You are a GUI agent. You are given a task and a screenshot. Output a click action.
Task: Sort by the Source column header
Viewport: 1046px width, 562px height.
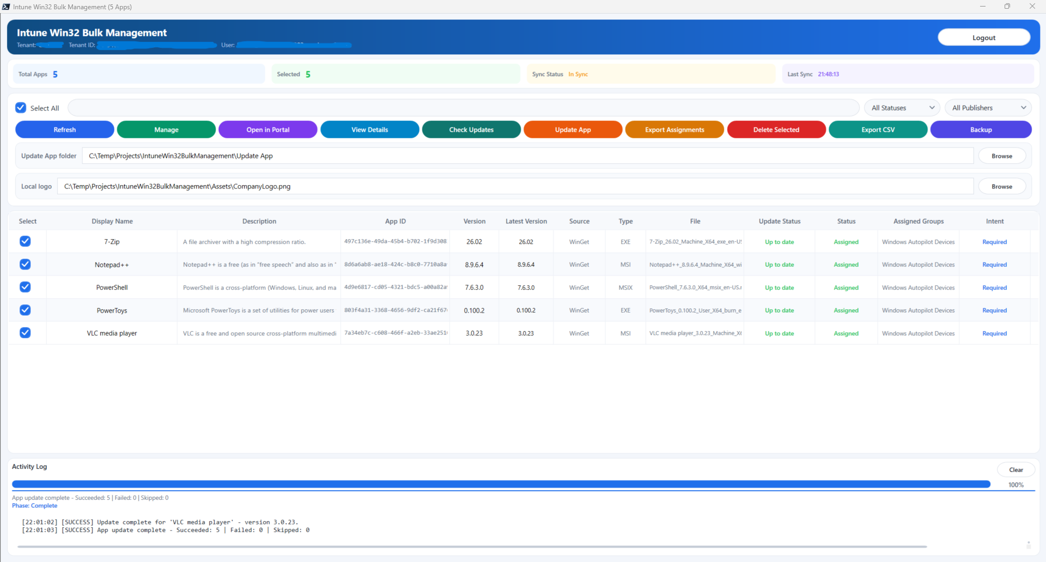[x=579, y=221]
